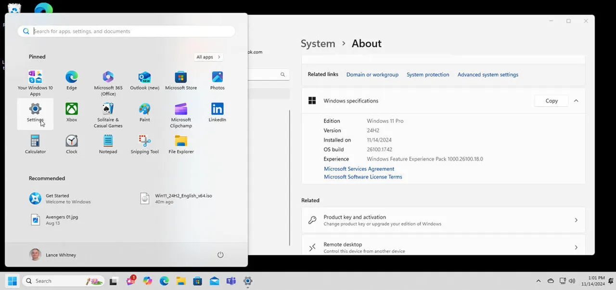Select the Edition value "Windows 11 Pro"

click(x=385, y=121)
